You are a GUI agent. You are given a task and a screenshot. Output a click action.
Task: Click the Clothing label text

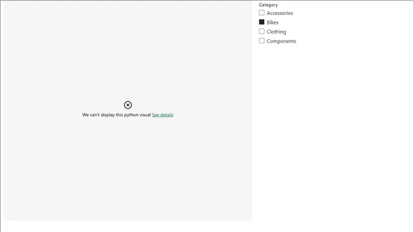tap(276, 32)
